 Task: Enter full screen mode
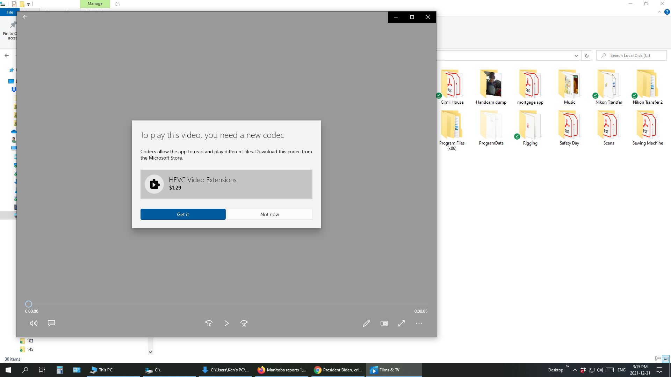tap(402, 323)
